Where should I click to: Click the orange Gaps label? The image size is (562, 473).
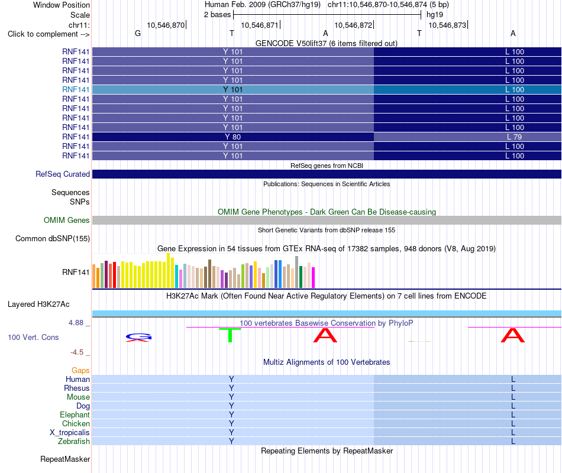80,371
